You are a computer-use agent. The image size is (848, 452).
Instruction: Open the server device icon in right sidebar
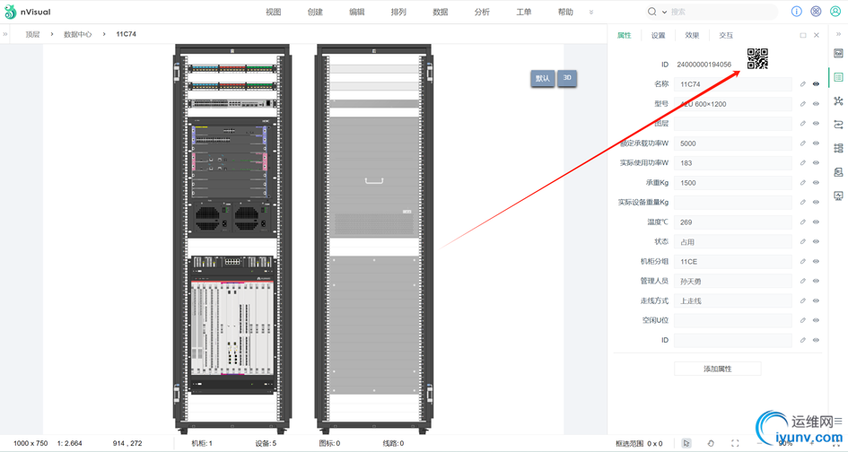pos(838,172)
